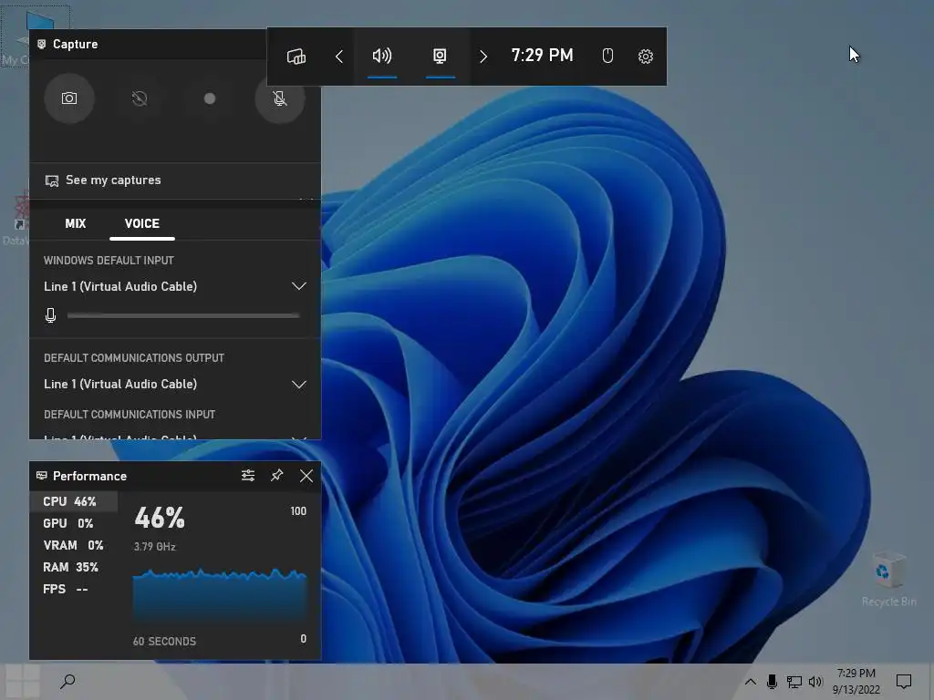Close the Performance widget
Image resolution: width=934 pixels, height=700 pixels.
point(306,476)
